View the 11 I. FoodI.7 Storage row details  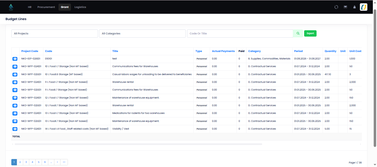(x=15, y=90)
